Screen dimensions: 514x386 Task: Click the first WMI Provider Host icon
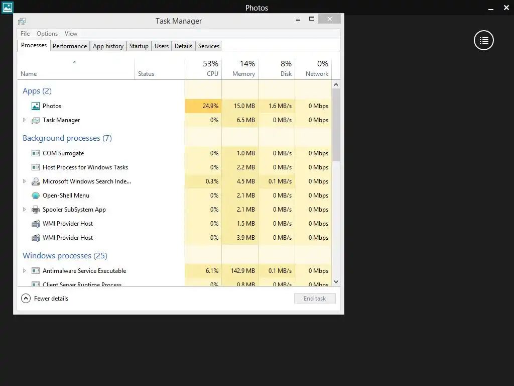click(36, 224)
